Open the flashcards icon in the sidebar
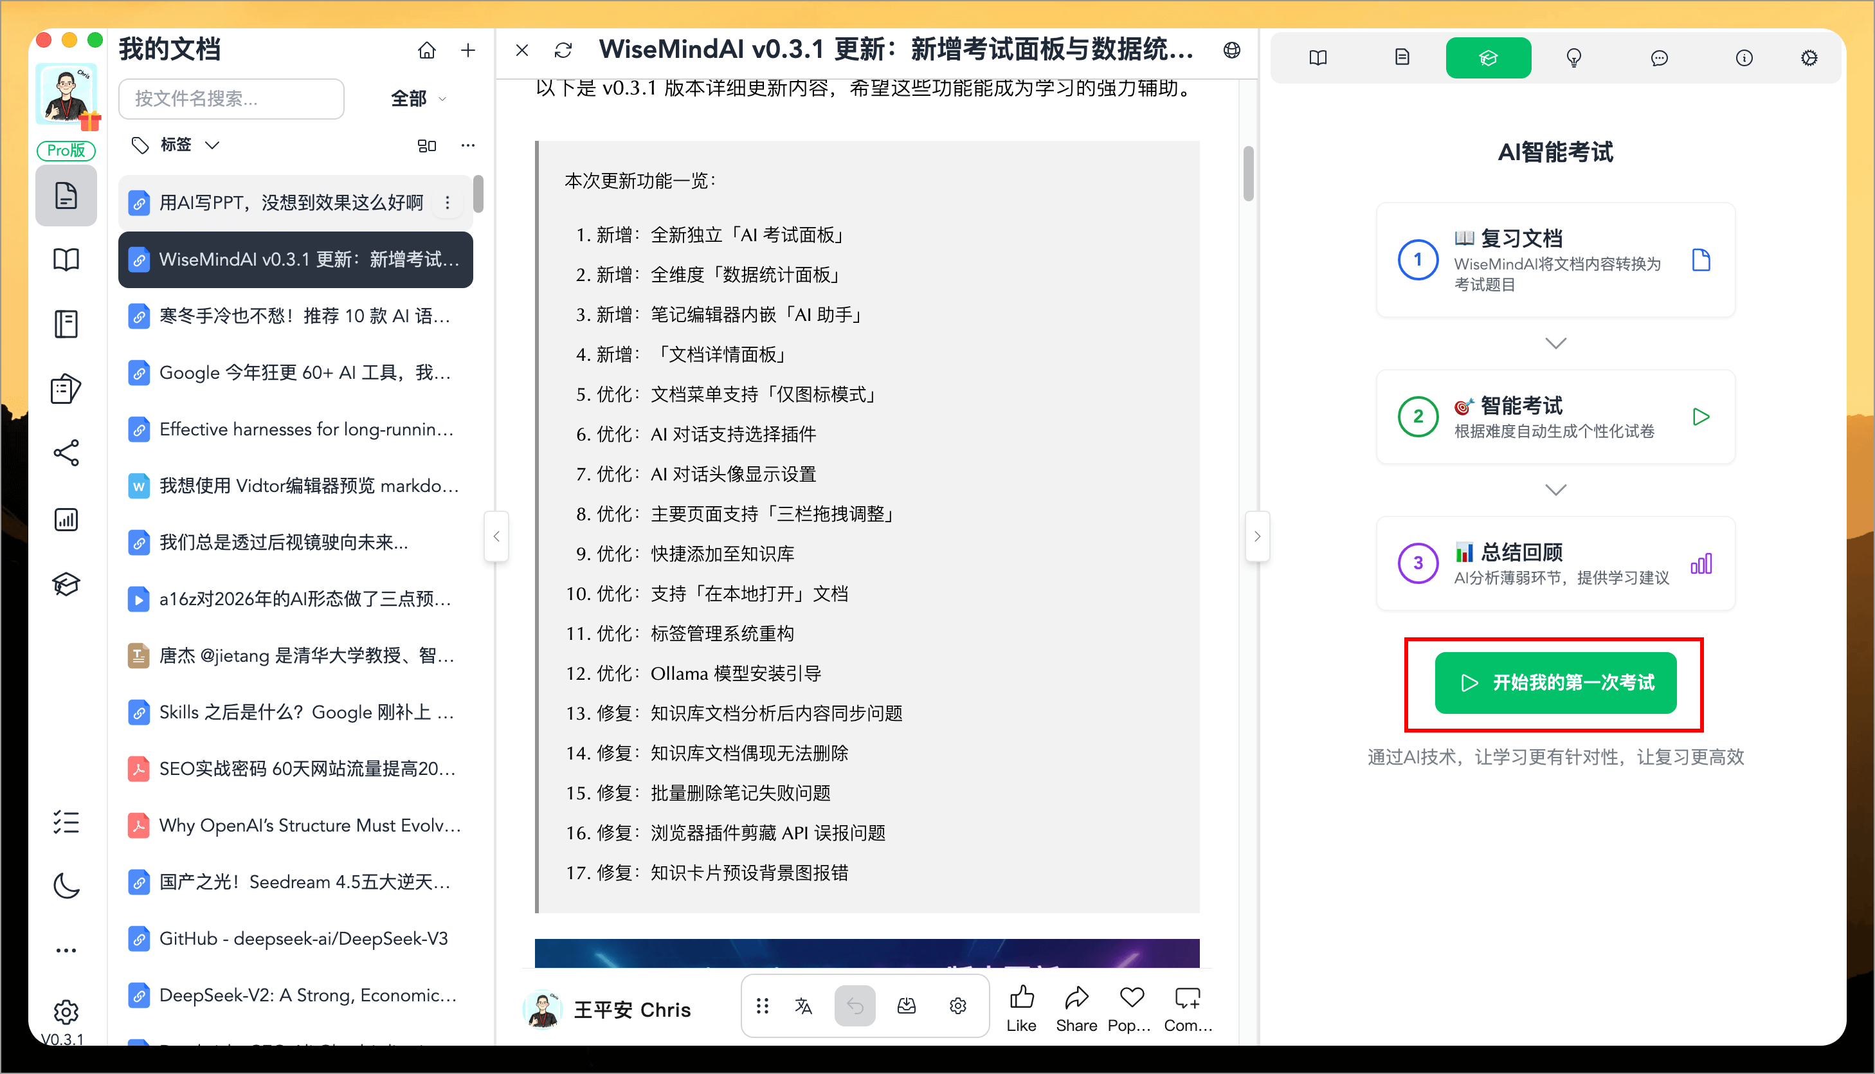Screen dimensions: 1875x1074 66,388
